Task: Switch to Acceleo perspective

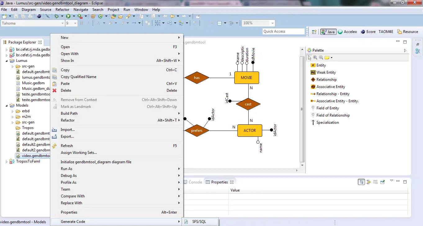Action: (347, 32)
